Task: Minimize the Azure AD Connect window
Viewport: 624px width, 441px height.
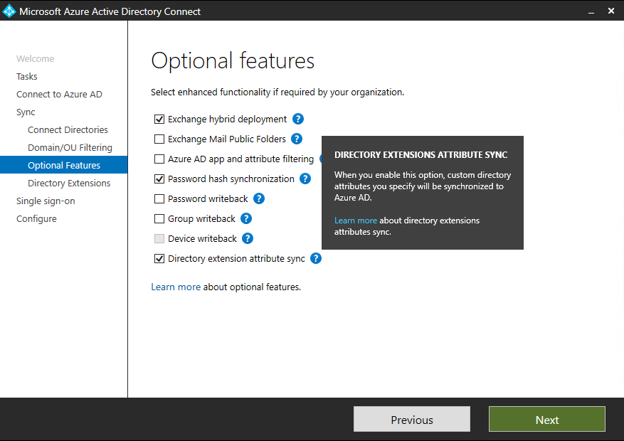Action: click(591, 11)
